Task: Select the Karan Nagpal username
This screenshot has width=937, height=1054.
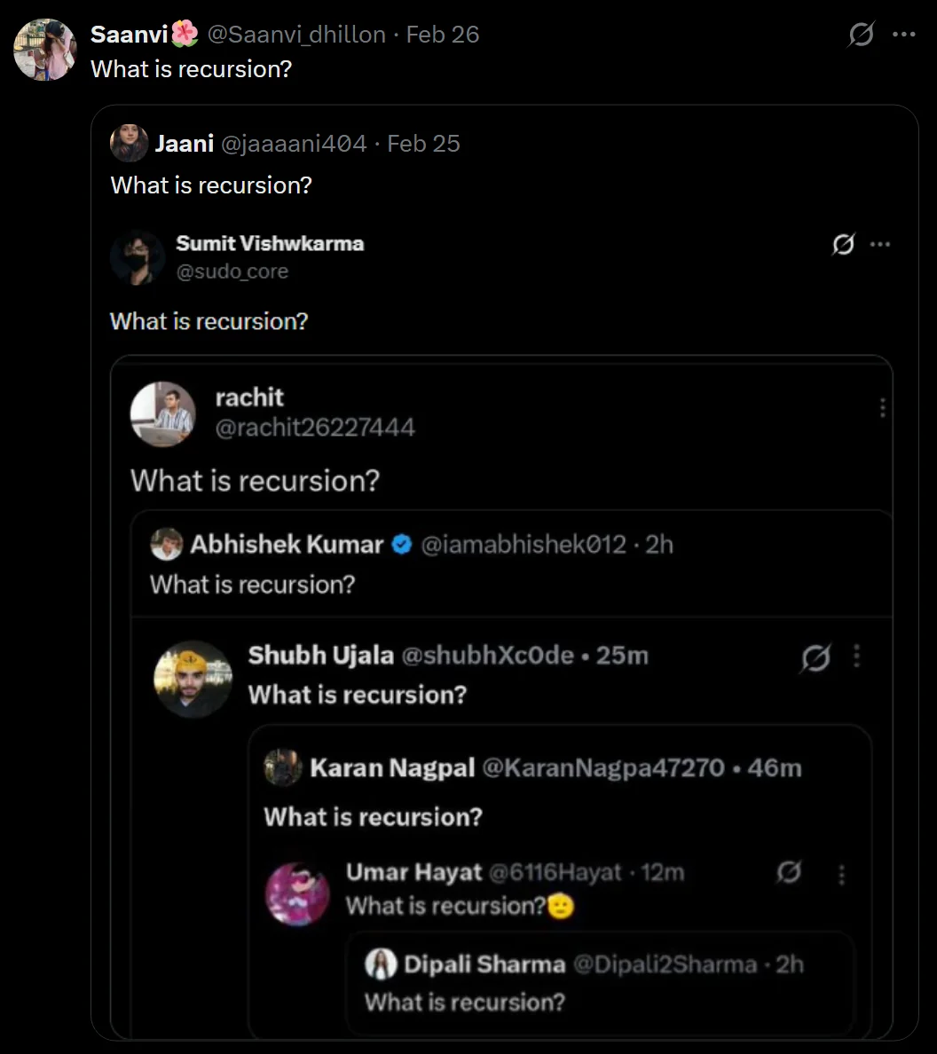Action: (392, 767)
